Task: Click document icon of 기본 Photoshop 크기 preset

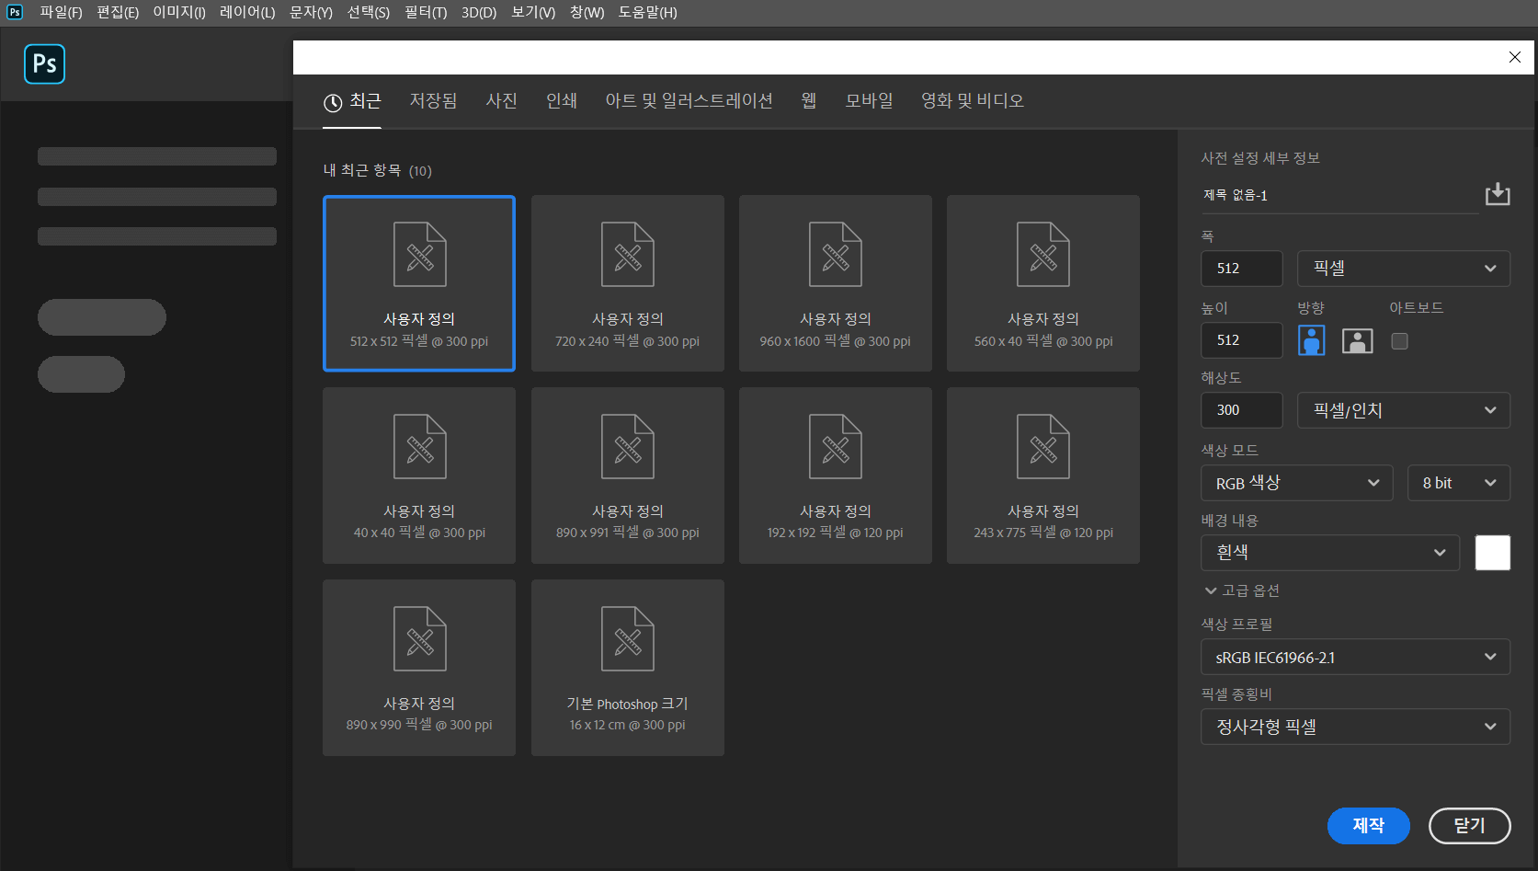Action: pos(628,638)
